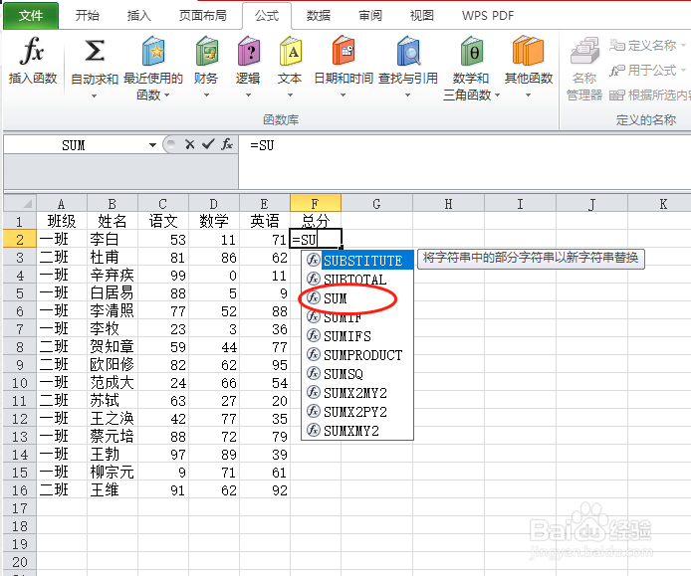Select column F header

[x=315, y=204]
